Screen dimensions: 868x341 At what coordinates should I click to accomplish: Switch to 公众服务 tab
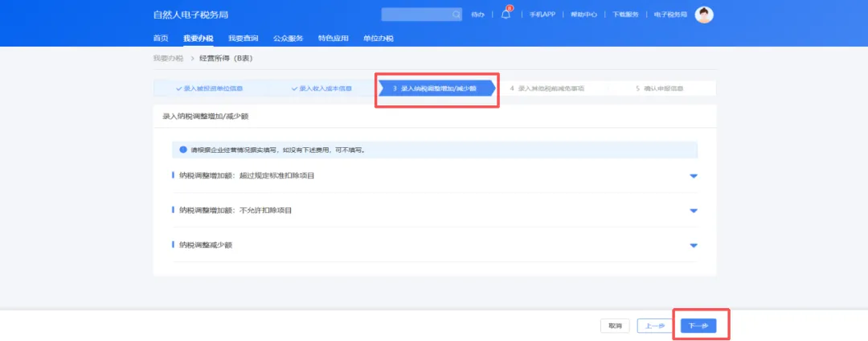coord(288,39)
